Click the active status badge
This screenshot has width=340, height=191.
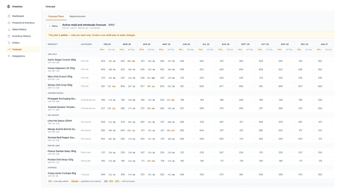tap(111, 25)
